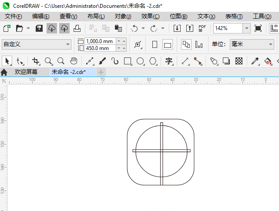Undo the last action
The height and width of the screenshot is (211, 279).
(x=134, y=28)
